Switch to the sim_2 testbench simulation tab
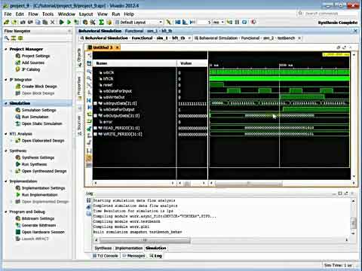362x271 pixels. click(x=247, y=38)
